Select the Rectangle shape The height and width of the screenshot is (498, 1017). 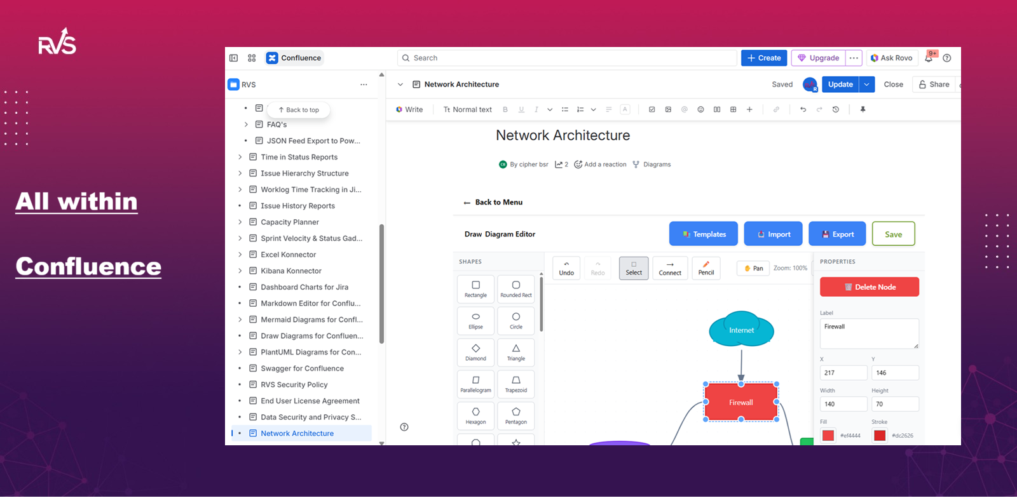click(475, 289)
